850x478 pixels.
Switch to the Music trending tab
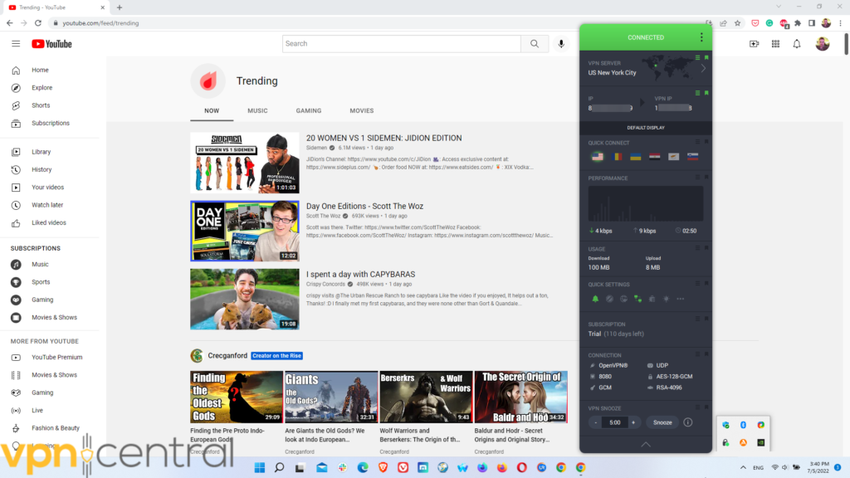pos(257,110)
